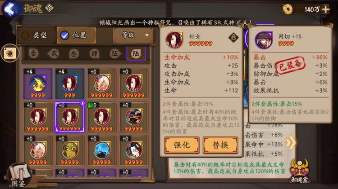Select the +4 golden fox soul
The height and width of the screenshot is (189, 338).
click(x=38, y=84)
